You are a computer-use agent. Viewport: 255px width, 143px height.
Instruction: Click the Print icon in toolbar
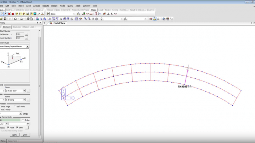[28, 19]
